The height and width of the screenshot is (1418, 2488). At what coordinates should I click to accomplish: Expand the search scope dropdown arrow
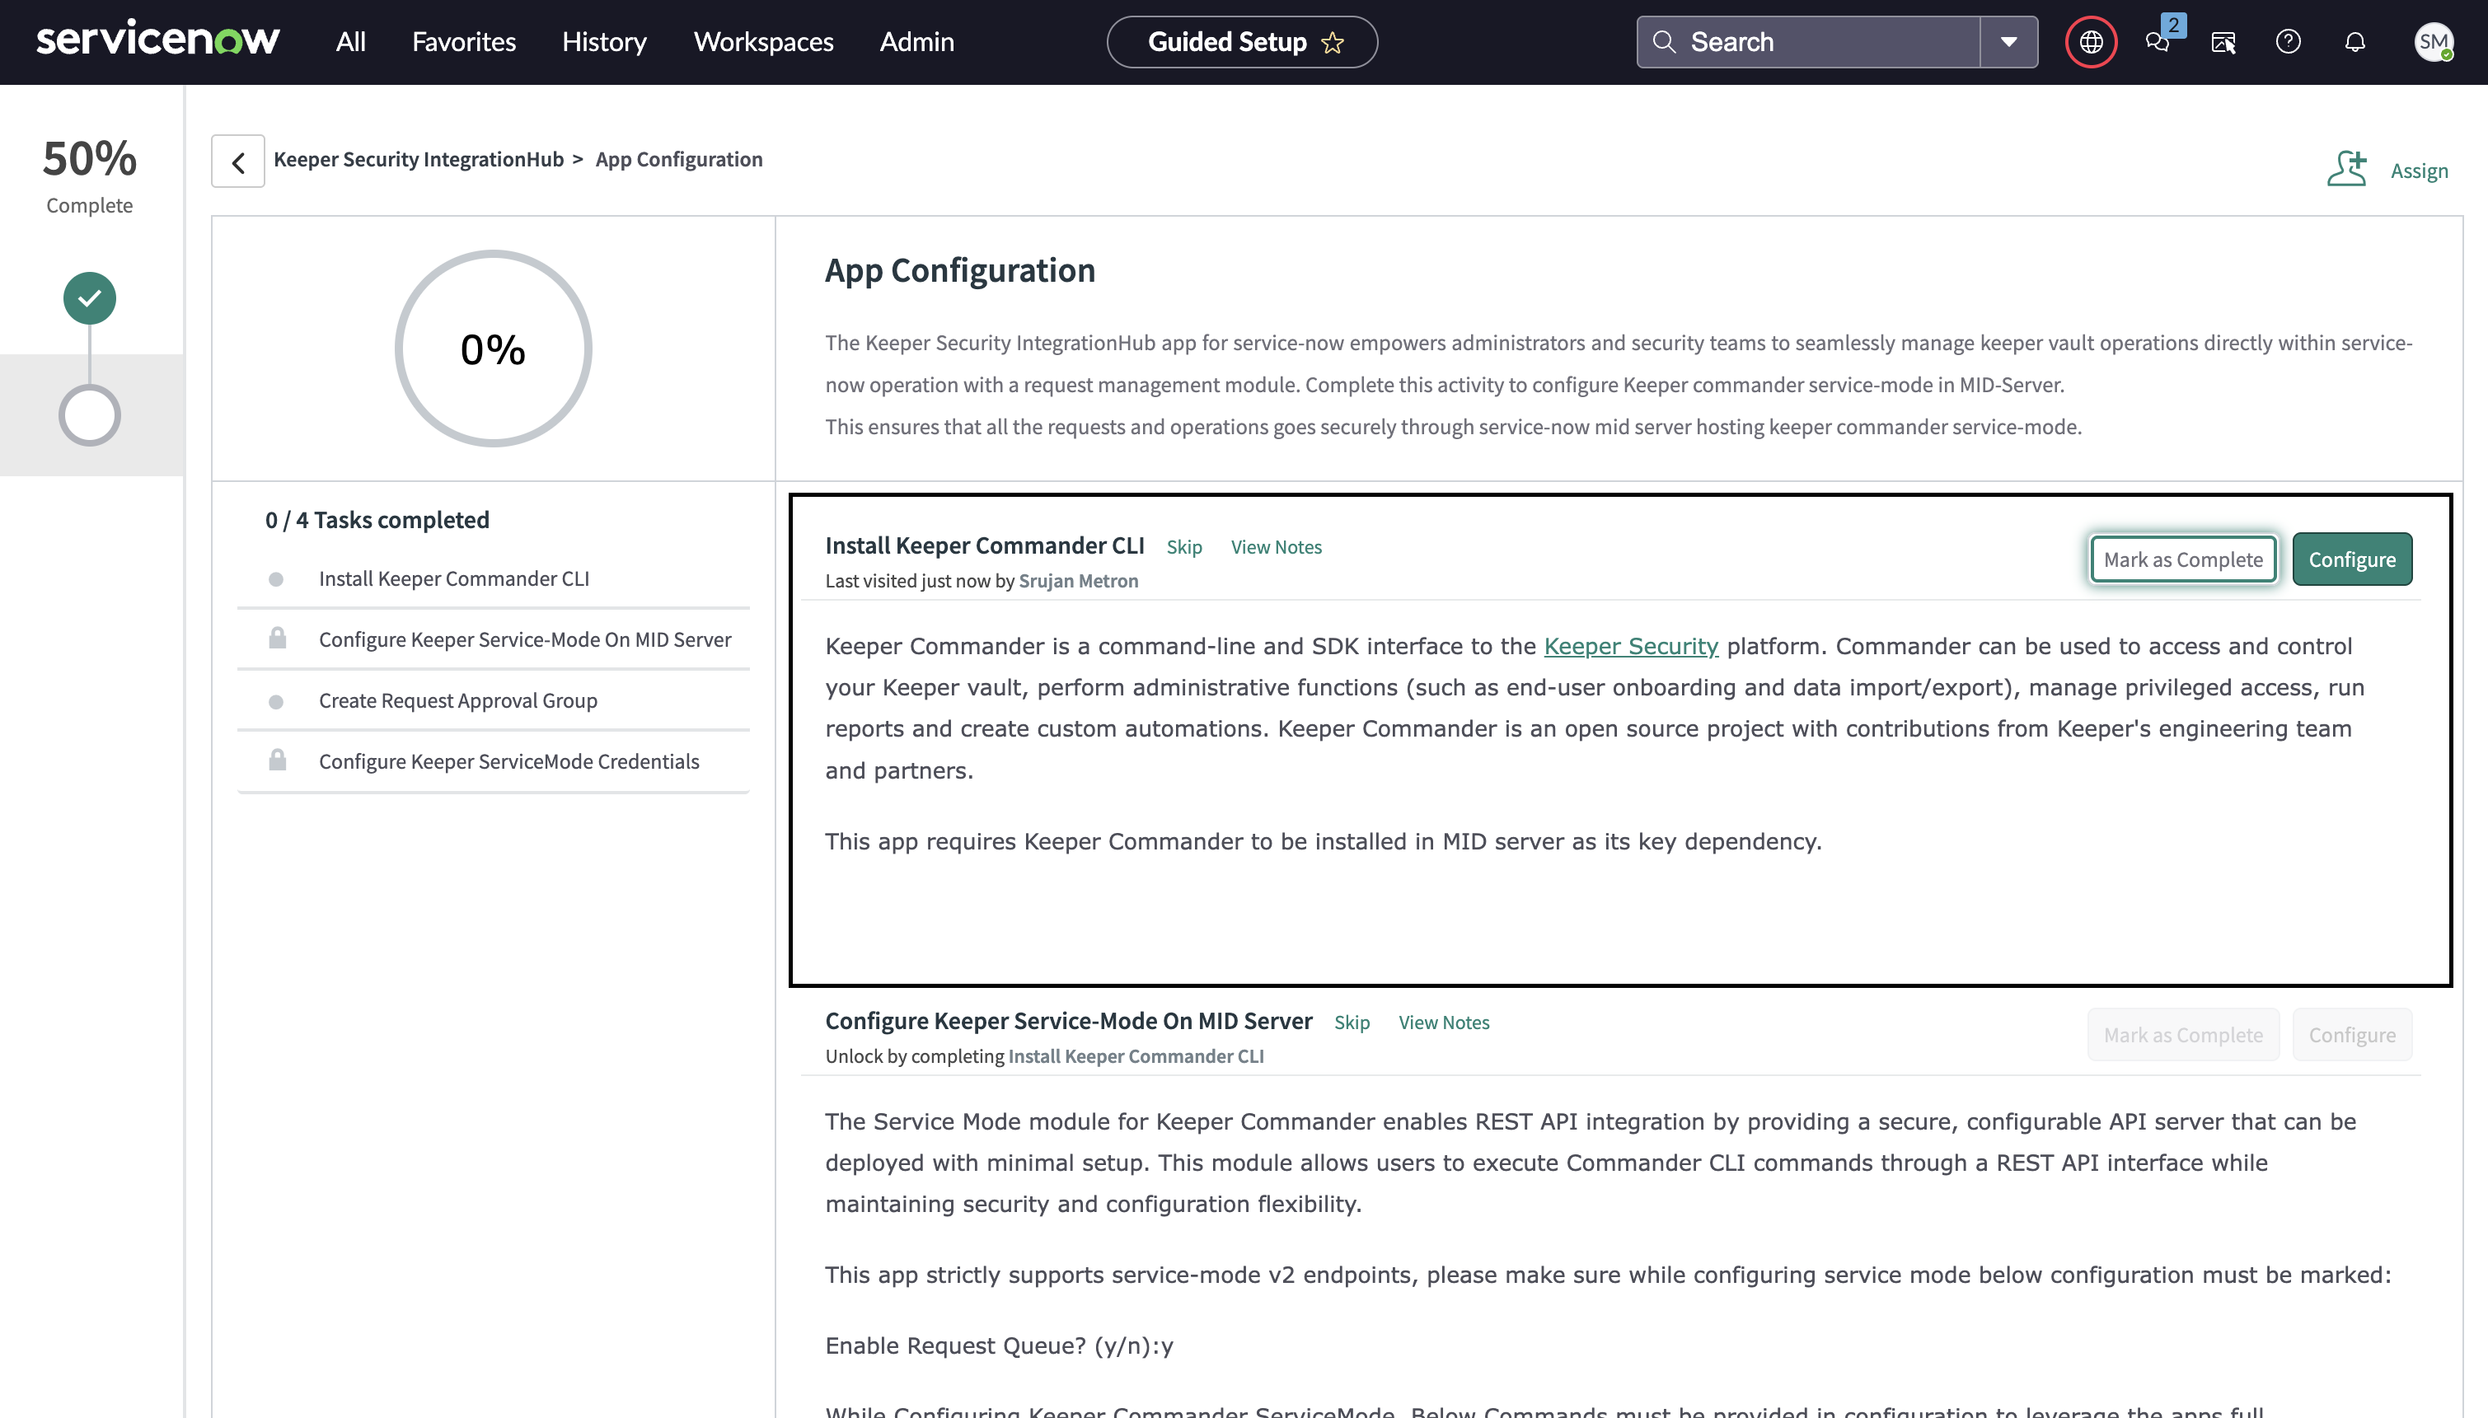[x=2008, y=42]
